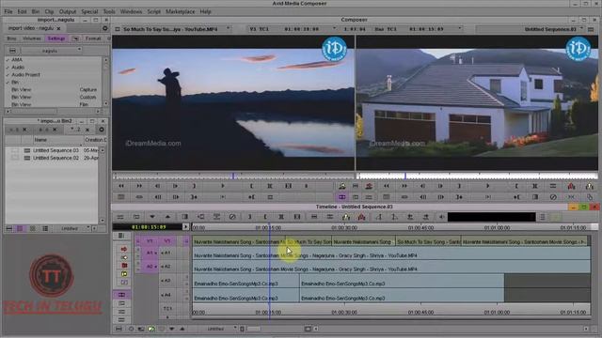Viewport: 602px width, 338px height.
Task: Open the File menu
Action: [8, 12]
